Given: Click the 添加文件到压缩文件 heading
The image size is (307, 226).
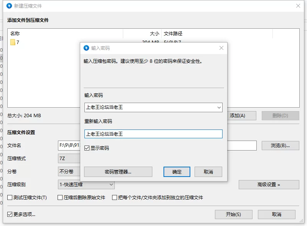Looking at the screenshot, I should (28, 20).
